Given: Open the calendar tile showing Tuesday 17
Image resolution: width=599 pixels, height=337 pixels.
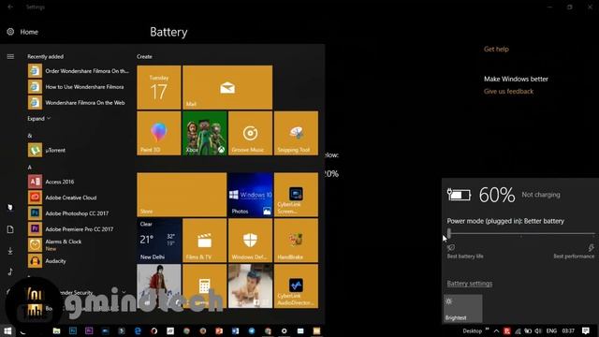Looking at the screenshot, I should [x=159, y=87].
